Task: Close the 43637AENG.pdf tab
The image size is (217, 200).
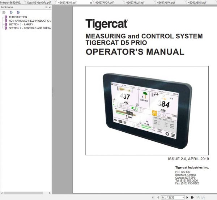Action: [x=91, y=3]
